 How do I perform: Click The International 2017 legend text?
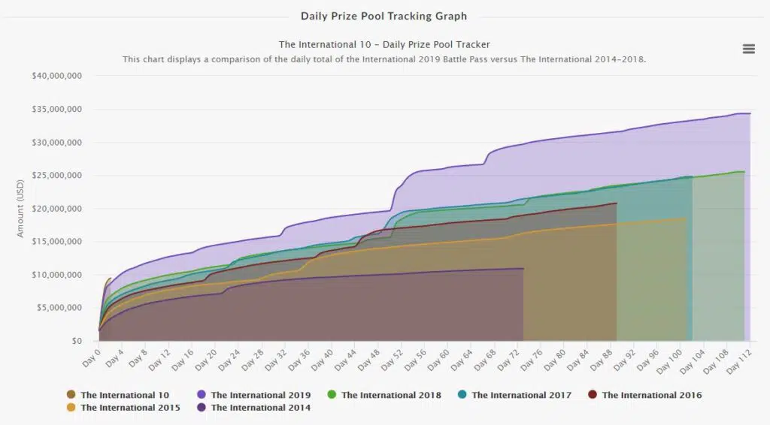coord(522,395)
